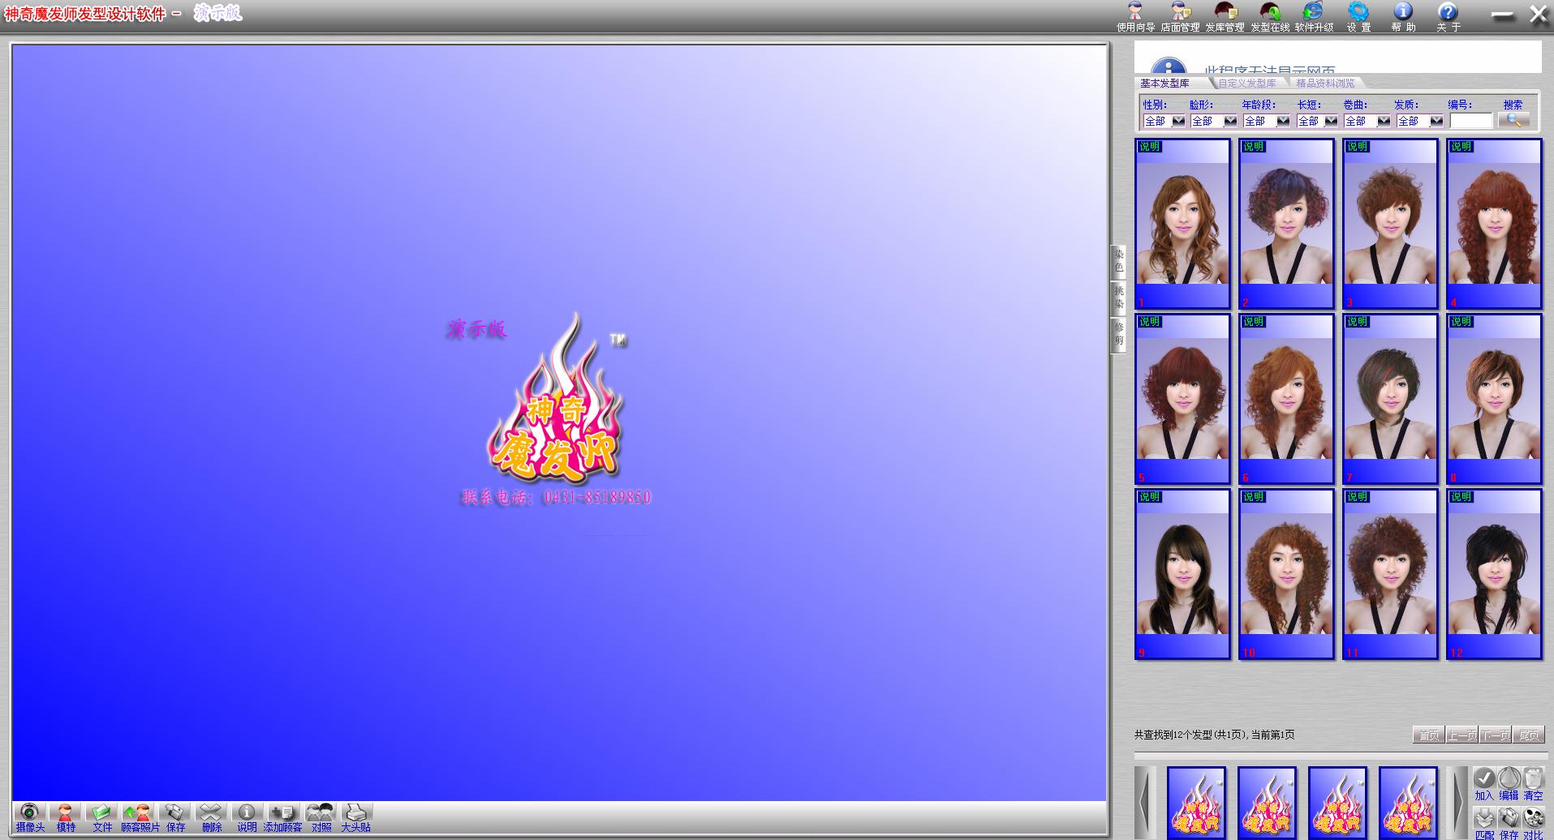Select hairstyle thumbnail number 4

click(1494, 224)
